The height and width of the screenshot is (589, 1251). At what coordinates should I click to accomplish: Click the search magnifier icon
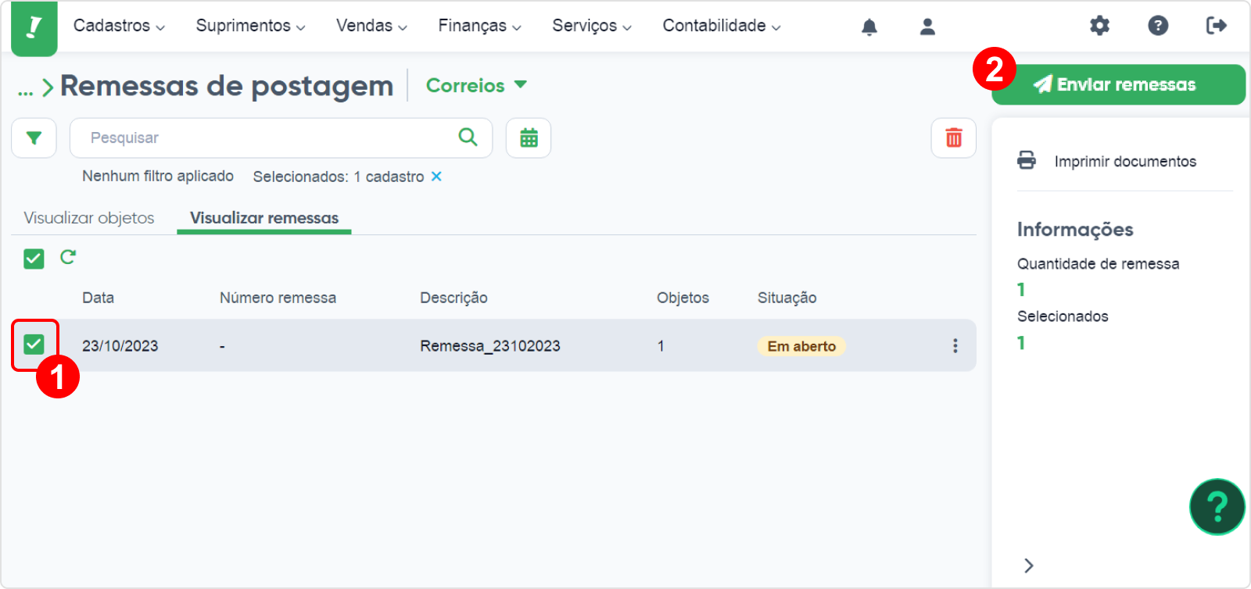pyautogui.click(x=468, y=137)
